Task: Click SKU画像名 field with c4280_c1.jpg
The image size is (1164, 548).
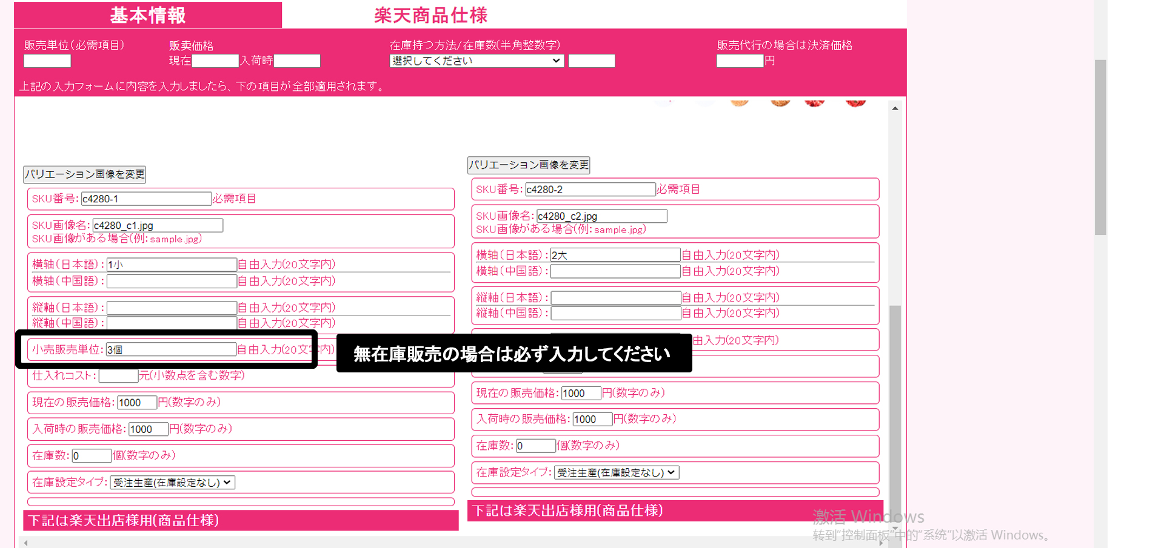Action: coord(158,225)
